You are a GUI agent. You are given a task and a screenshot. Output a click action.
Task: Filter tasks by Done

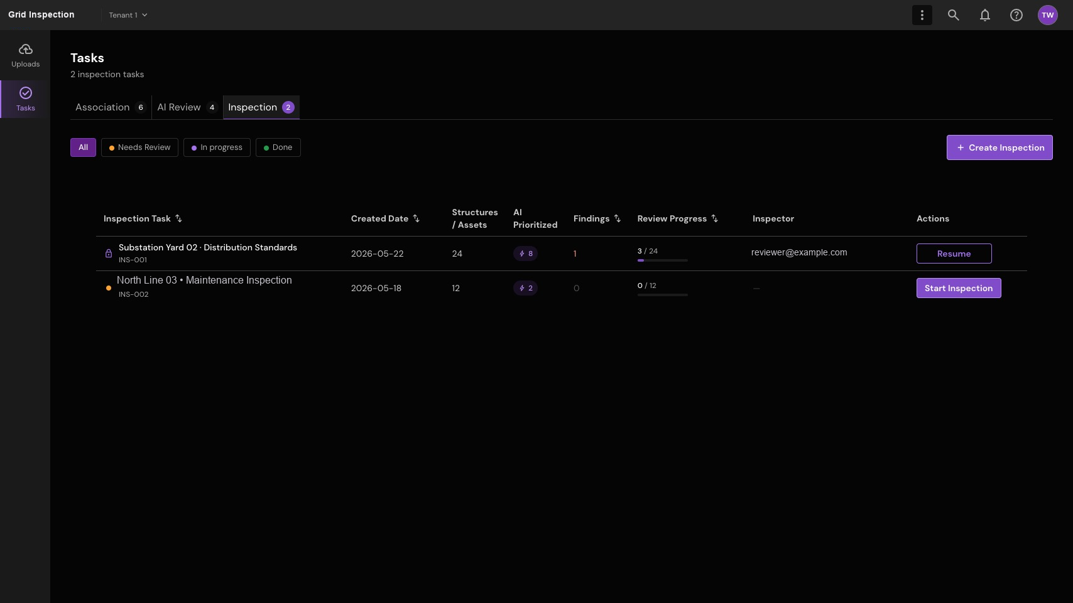click(278, 147)
